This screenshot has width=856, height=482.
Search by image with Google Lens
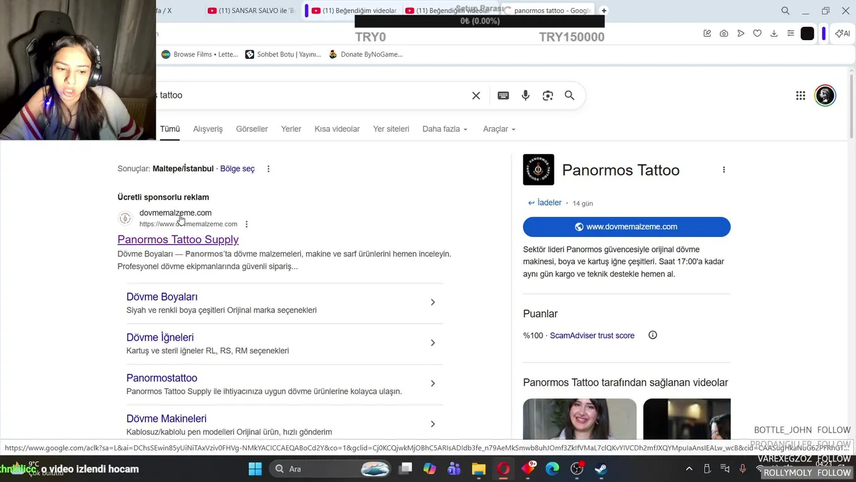tap(548, 96)
